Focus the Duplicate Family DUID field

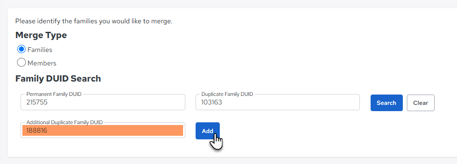278,102
